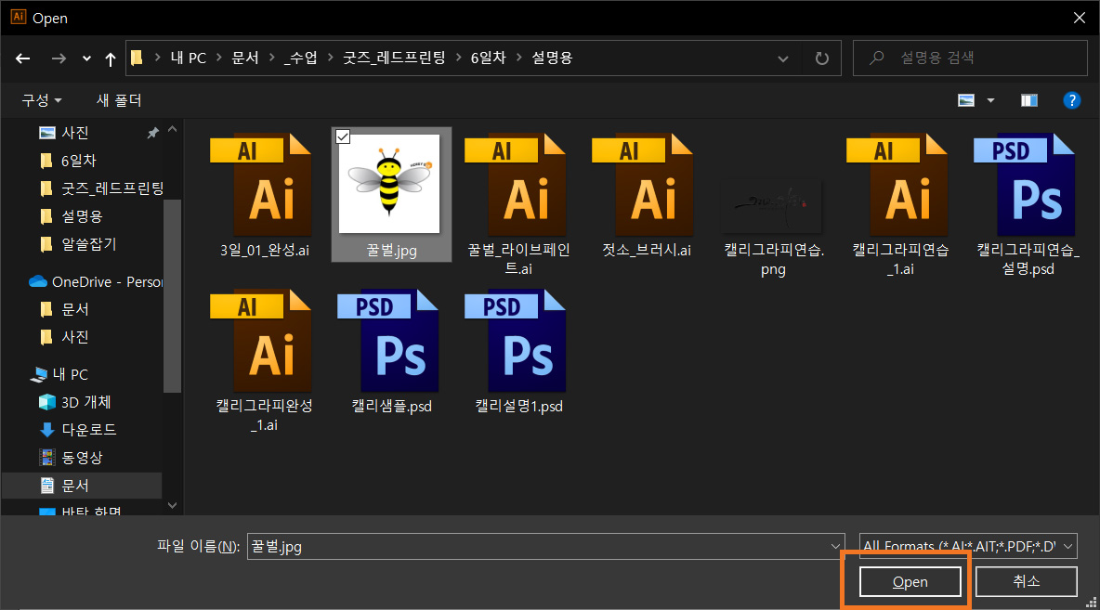Viewport: 1100px width, 610px height.
Task: Select the 캘리그라피연습.png thumbnail
Action: (x=771, y=204)
